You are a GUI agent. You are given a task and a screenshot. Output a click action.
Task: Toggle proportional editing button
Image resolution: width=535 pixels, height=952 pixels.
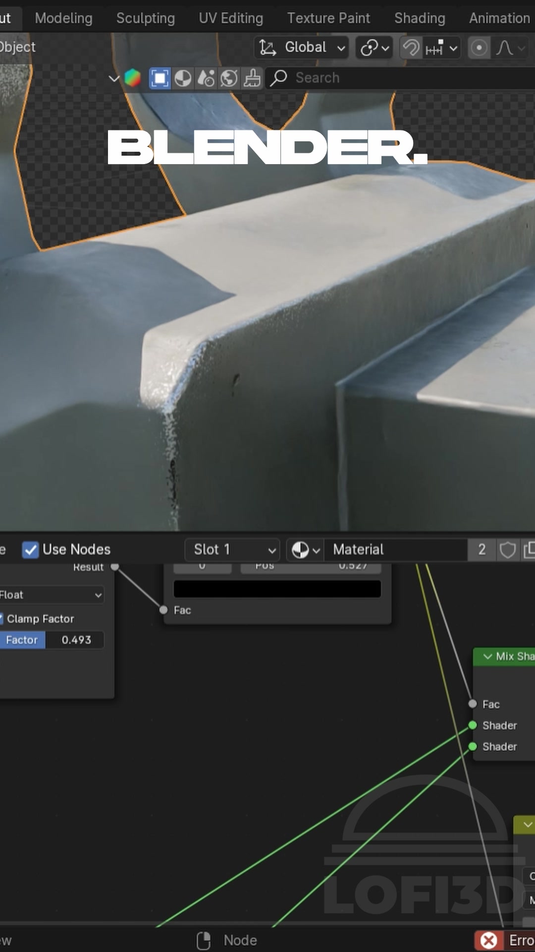click(479, 48)
